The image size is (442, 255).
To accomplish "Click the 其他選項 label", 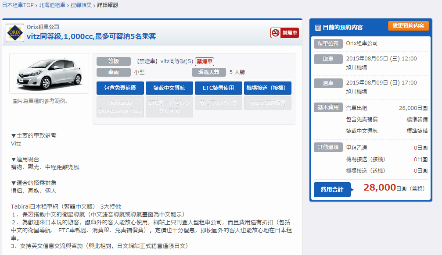I will click(x=328, y=147).
